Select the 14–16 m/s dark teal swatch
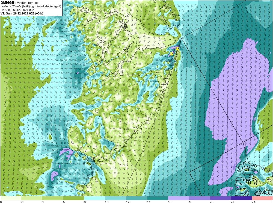The image size is (273, 204). click(158, 198)
